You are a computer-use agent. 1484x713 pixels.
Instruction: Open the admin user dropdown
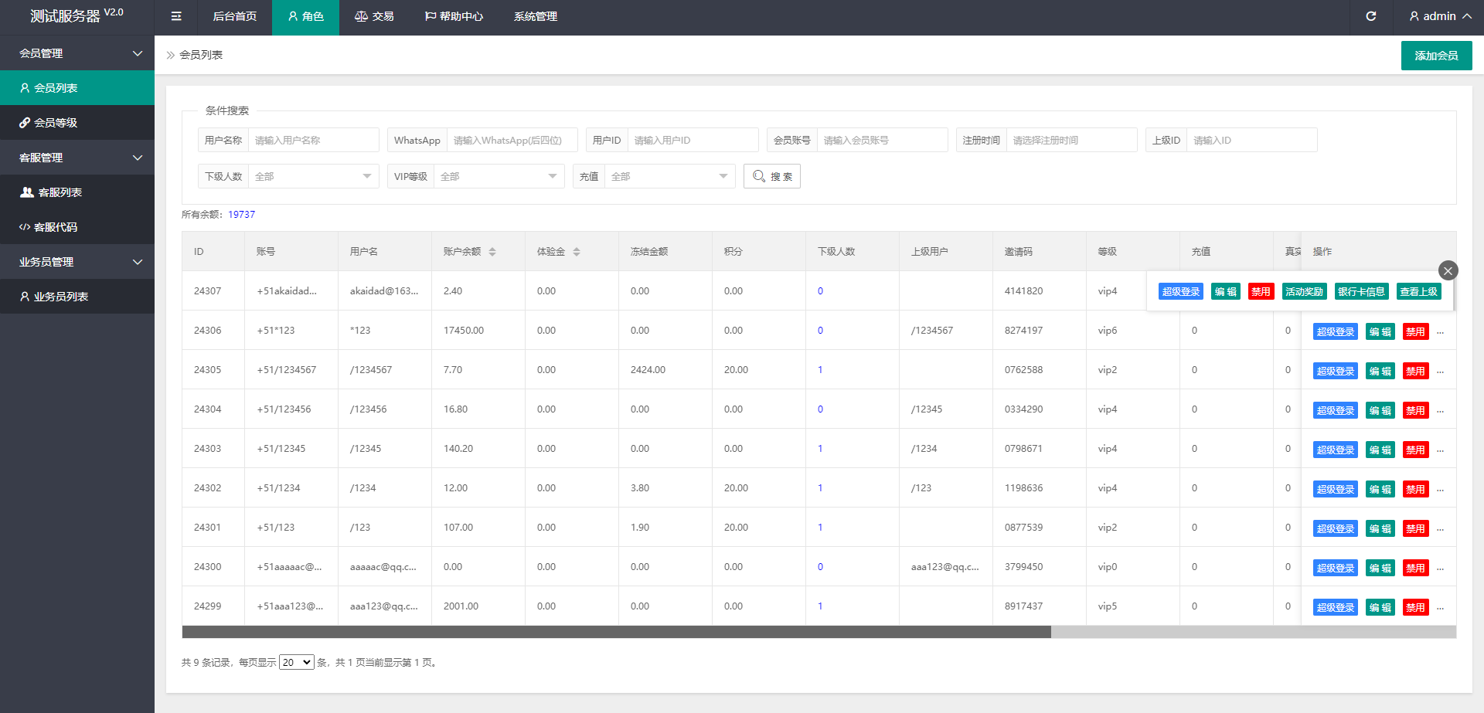pos(1440,16)
